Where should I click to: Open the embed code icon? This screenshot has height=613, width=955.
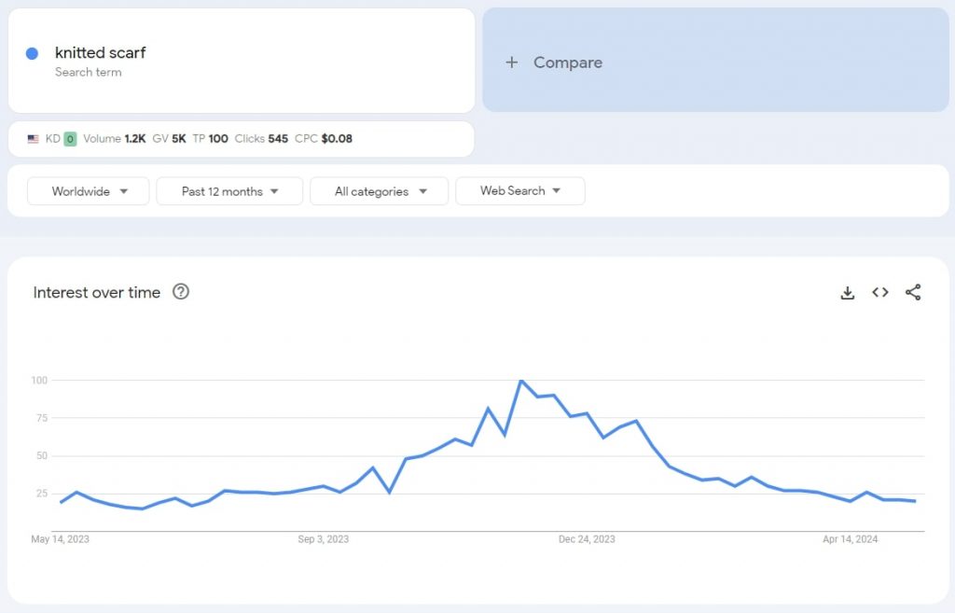(880, 292)
